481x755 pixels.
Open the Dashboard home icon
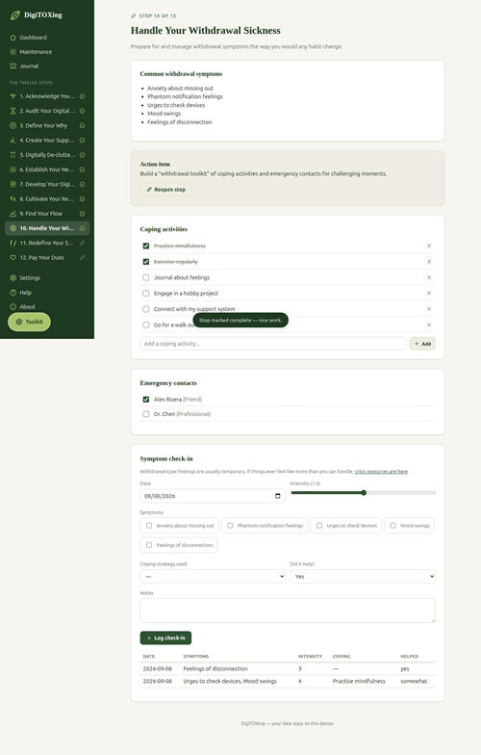point(13,37)
